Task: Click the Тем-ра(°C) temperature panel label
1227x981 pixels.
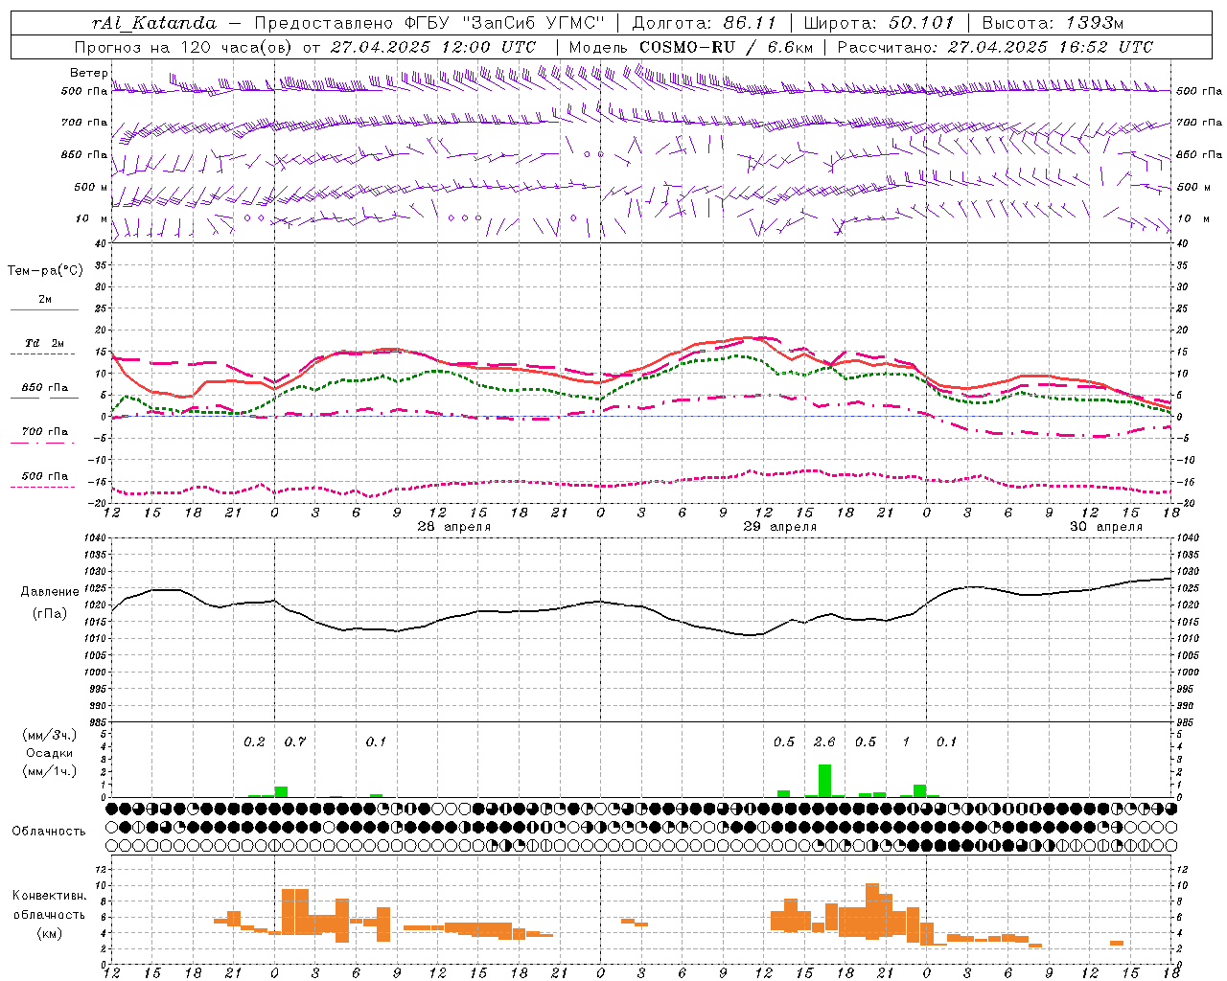Action: (45, 271)
